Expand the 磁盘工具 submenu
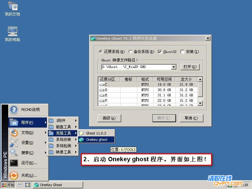The height and width of the screenshot is (189, 252). pyautogui.click(x=76, y=127)
